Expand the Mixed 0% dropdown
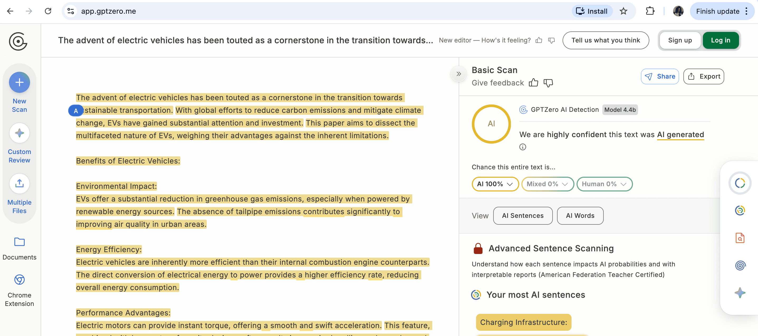Screen dimensions: 758x336 pos(547,184)
